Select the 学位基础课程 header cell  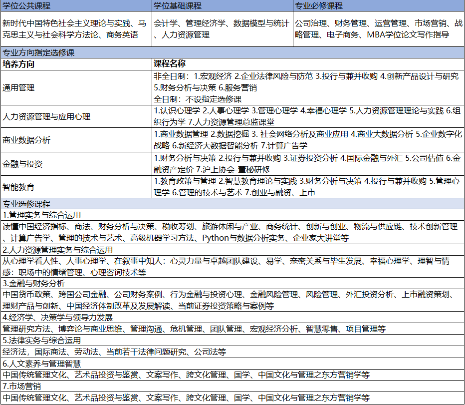pos(223,5)
